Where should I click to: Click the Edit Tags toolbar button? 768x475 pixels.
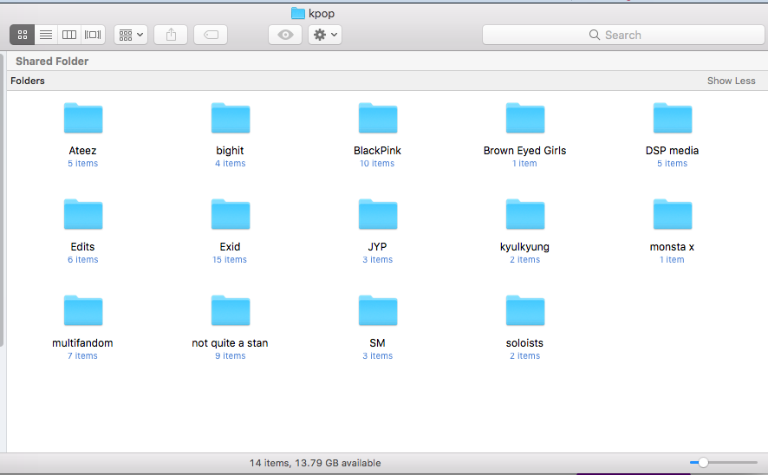(x=211, y=35)
